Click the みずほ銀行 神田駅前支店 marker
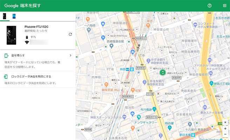This screenshot has height=140, width=230. point(148,60)
